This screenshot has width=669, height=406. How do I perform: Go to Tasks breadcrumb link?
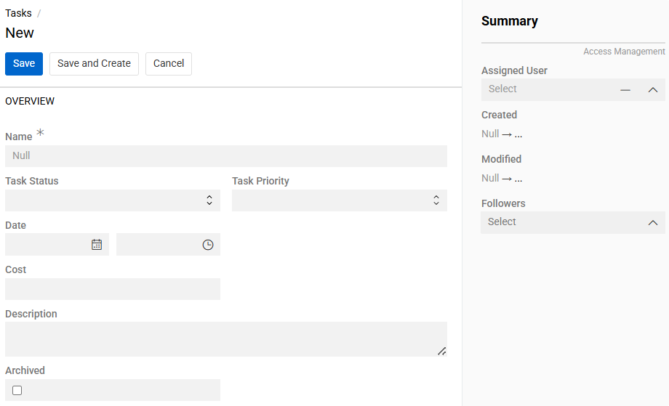18,13
